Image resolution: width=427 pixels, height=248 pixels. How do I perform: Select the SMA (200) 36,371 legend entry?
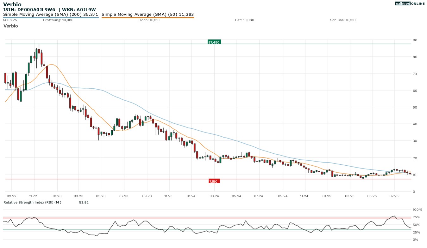51,15
